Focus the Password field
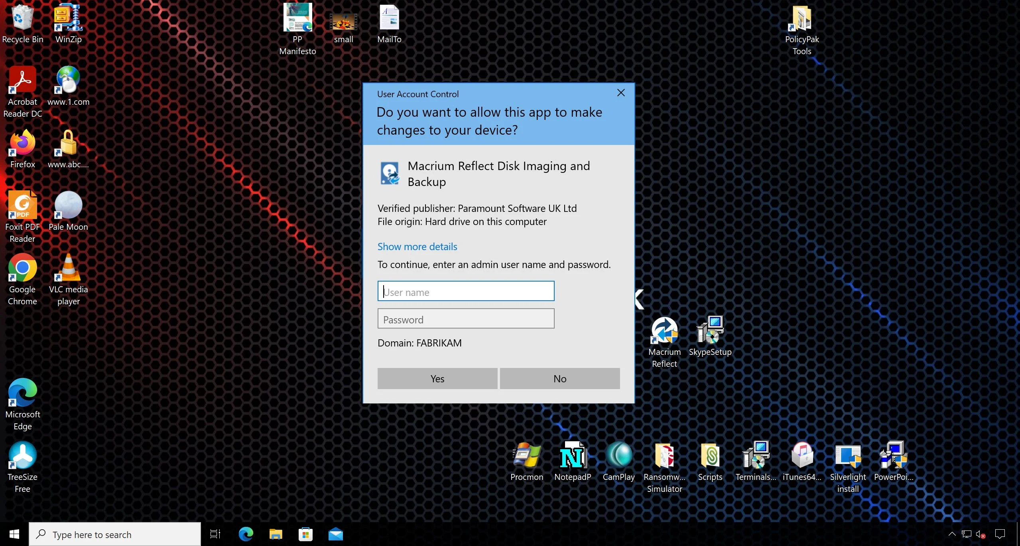This screenshot has height=546, width=1020. pos(466,319)
